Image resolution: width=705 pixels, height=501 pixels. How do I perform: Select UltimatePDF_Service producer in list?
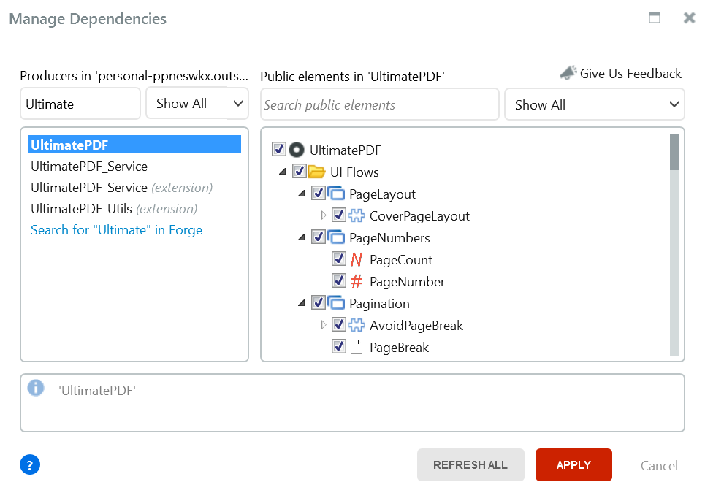click(89, 167)
